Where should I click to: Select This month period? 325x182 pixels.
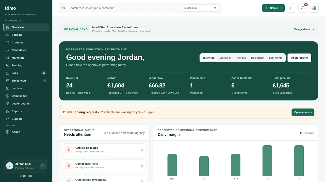pos(257,58)
